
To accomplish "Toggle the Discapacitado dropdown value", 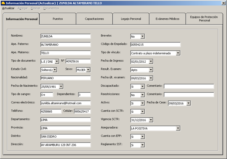I will [x=142, y=86].
